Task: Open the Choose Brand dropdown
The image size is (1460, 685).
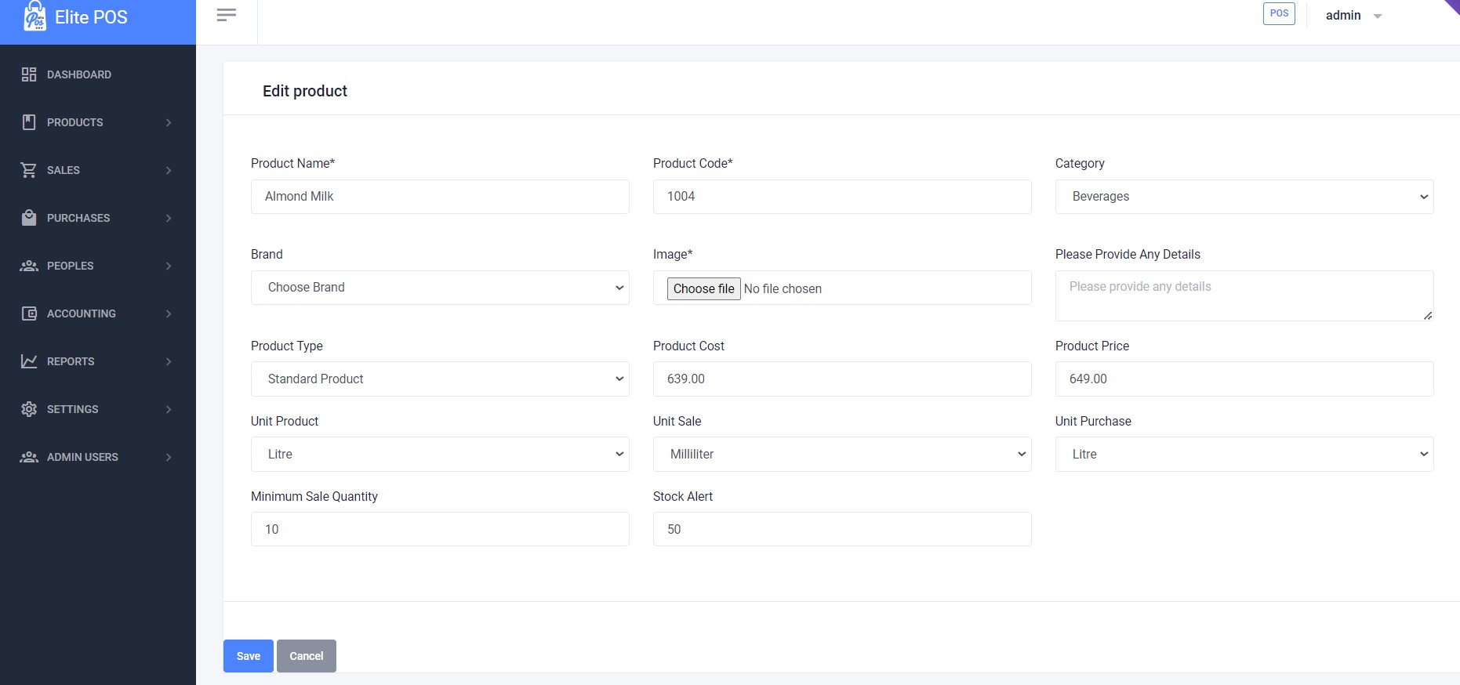Action: tap(440, 288)
